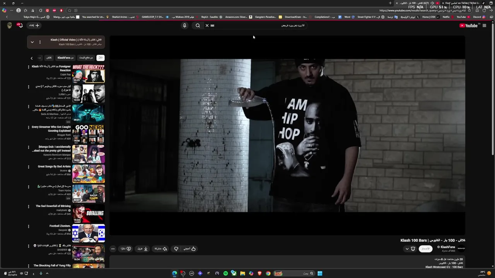Open options for 'The Sad Downfall of 88rising'
Viewport: 495px width, 278px height.
click(28, 207)
